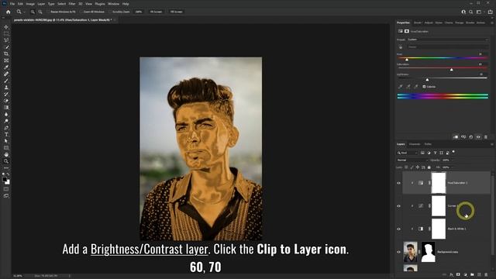Click the Home icon in options bar
The image size is (496, 279).
(x=9, y=12)
